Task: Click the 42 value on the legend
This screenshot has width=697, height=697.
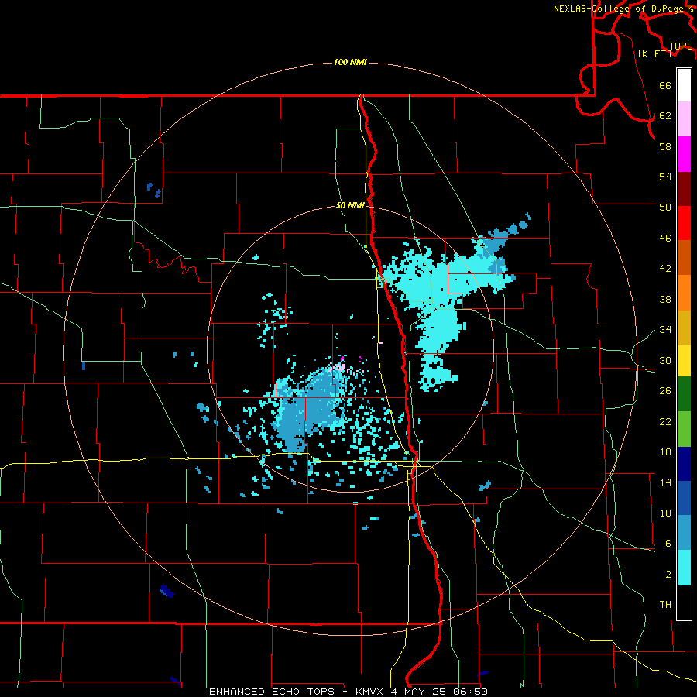Action: (x=665, y=269)
